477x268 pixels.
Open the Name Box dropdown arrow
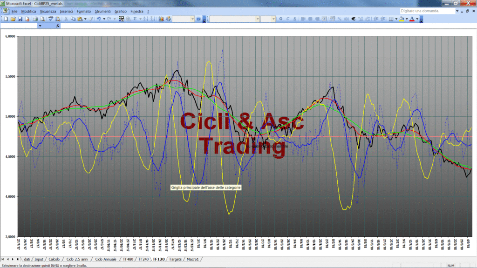pos(40,26)
